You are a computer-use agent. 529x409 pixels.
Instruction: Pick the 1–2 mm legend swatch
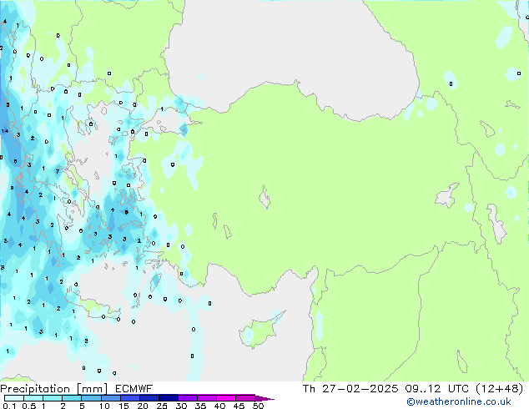[x=53, y=398]
